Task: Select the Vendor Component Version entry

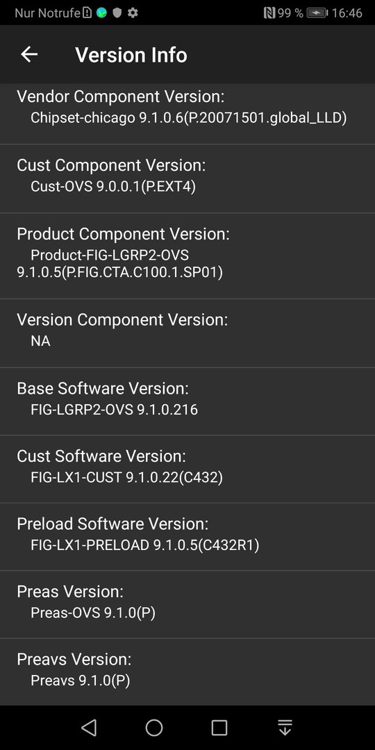Action: point(187,113)
